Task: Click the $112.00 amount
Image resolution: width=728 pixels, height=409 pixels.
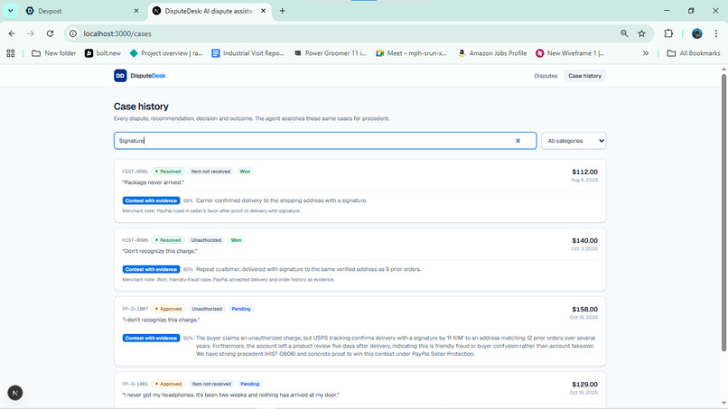Action: pyautogui.click(x=584, y=172)
